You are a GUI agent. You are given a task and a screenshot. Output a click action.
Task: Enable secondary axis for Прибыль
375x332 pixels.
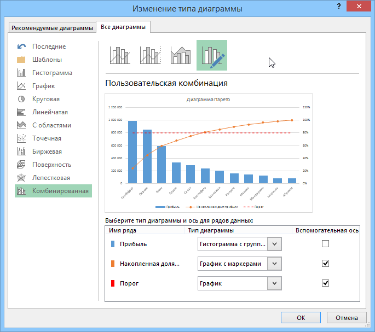325,244
